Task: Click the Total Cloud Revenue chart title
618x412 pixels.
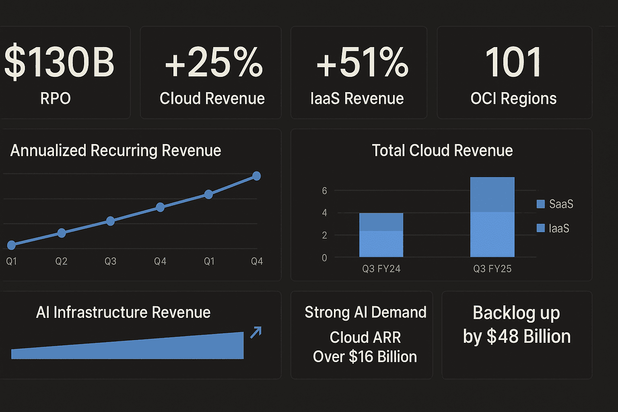Action: 442,150
